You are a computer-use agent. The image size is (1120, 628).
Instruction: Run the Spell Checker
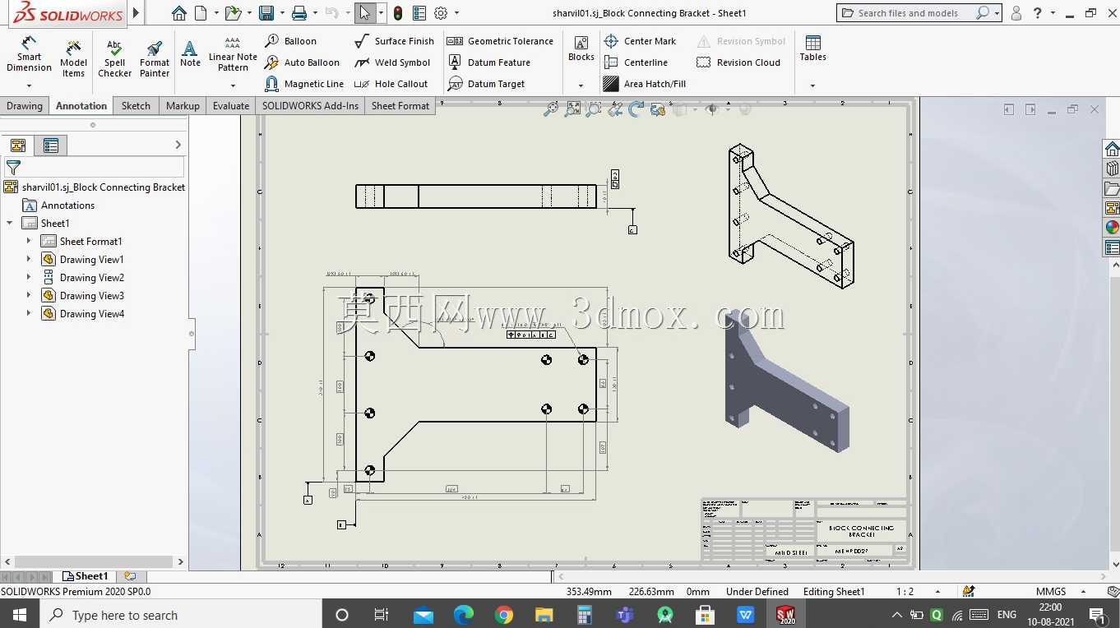coord(114,59)
